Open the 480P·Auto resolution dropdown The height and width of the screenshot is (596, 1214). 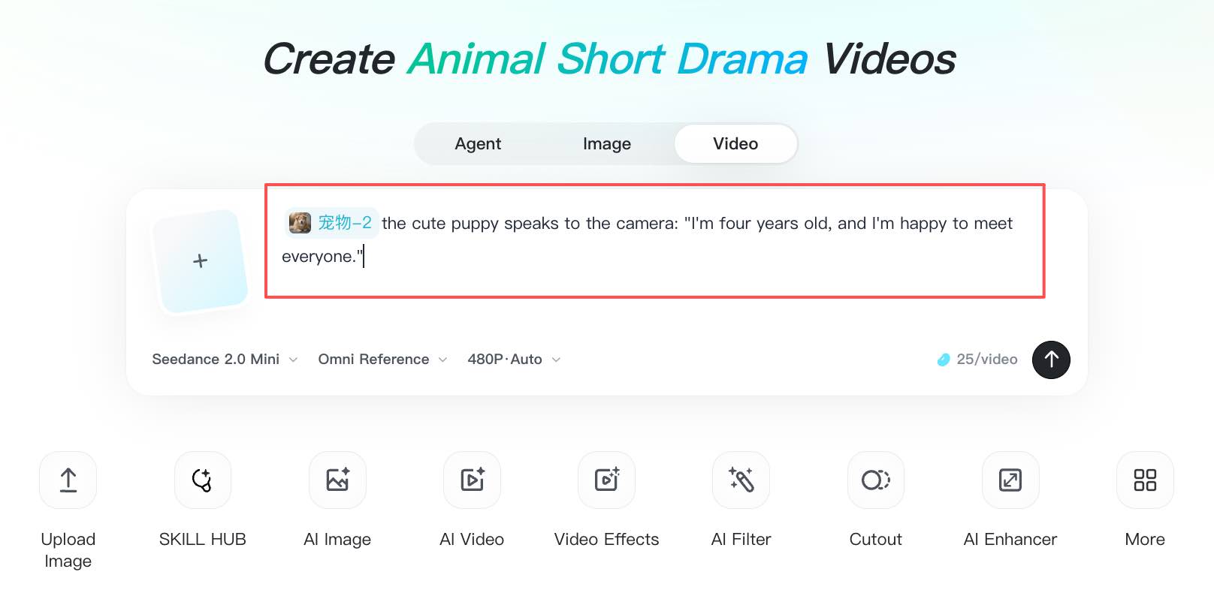tap(514, 360)
